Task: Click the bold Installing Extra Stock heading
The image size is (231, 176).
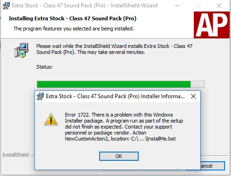Action: (x=73, y=18)
